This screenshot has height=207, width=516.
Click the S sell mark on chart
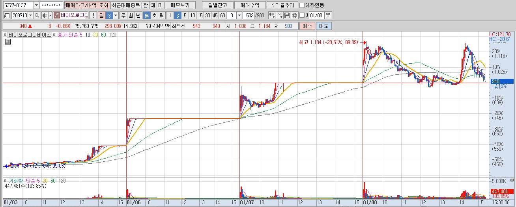click(x=397, y=62)
